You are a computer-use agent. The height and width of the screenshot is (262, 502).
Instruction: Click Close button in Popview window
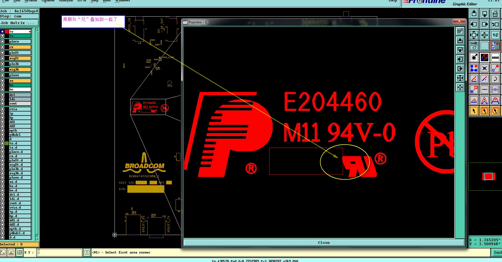[x=324, y=242]
